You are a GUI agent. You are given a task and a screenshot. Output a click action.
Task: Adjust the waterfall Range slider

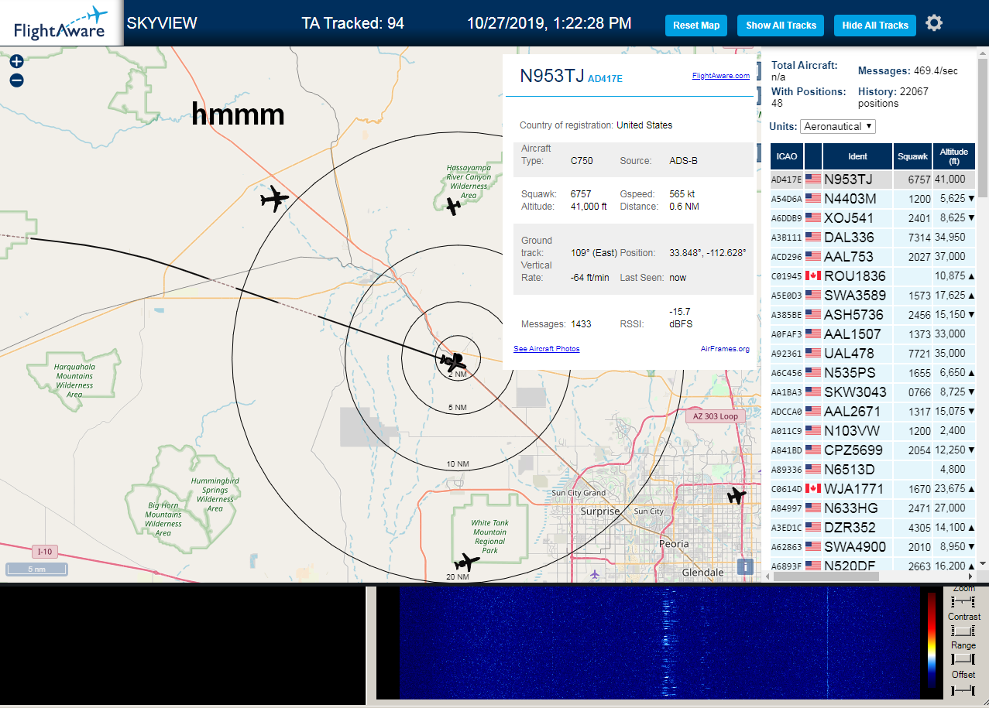click(963, 658)
